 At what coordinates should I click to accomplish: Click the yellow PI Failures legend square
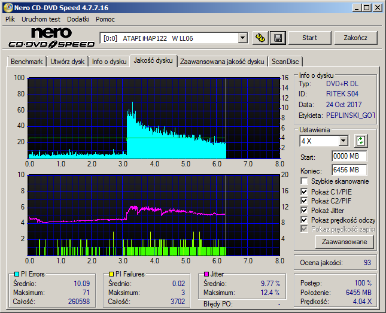(111, 274)
